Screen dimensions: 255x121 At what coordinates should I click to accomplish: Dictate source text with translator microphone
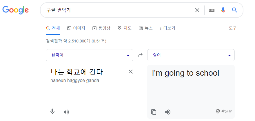coord(52,111)
